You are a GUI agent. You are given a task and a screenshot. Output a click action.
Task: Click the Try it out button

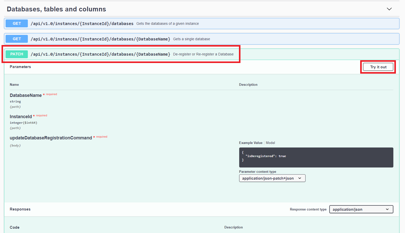tap(378, 67)
